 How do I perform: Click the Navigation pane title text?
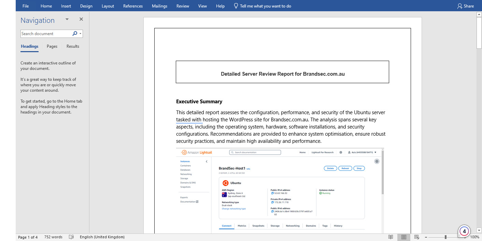click(38, 20)
